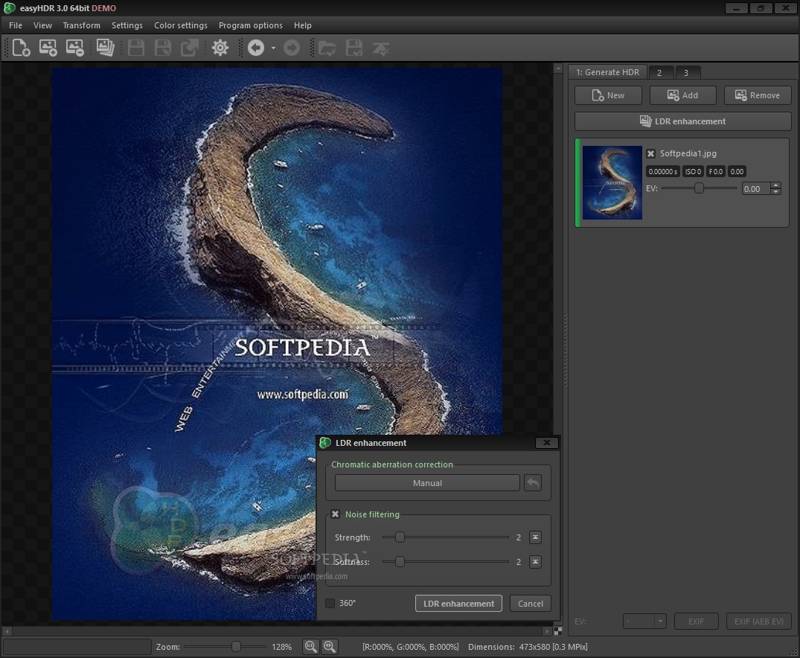
Task: Open the Settings menu
Action: coord(127,25)
